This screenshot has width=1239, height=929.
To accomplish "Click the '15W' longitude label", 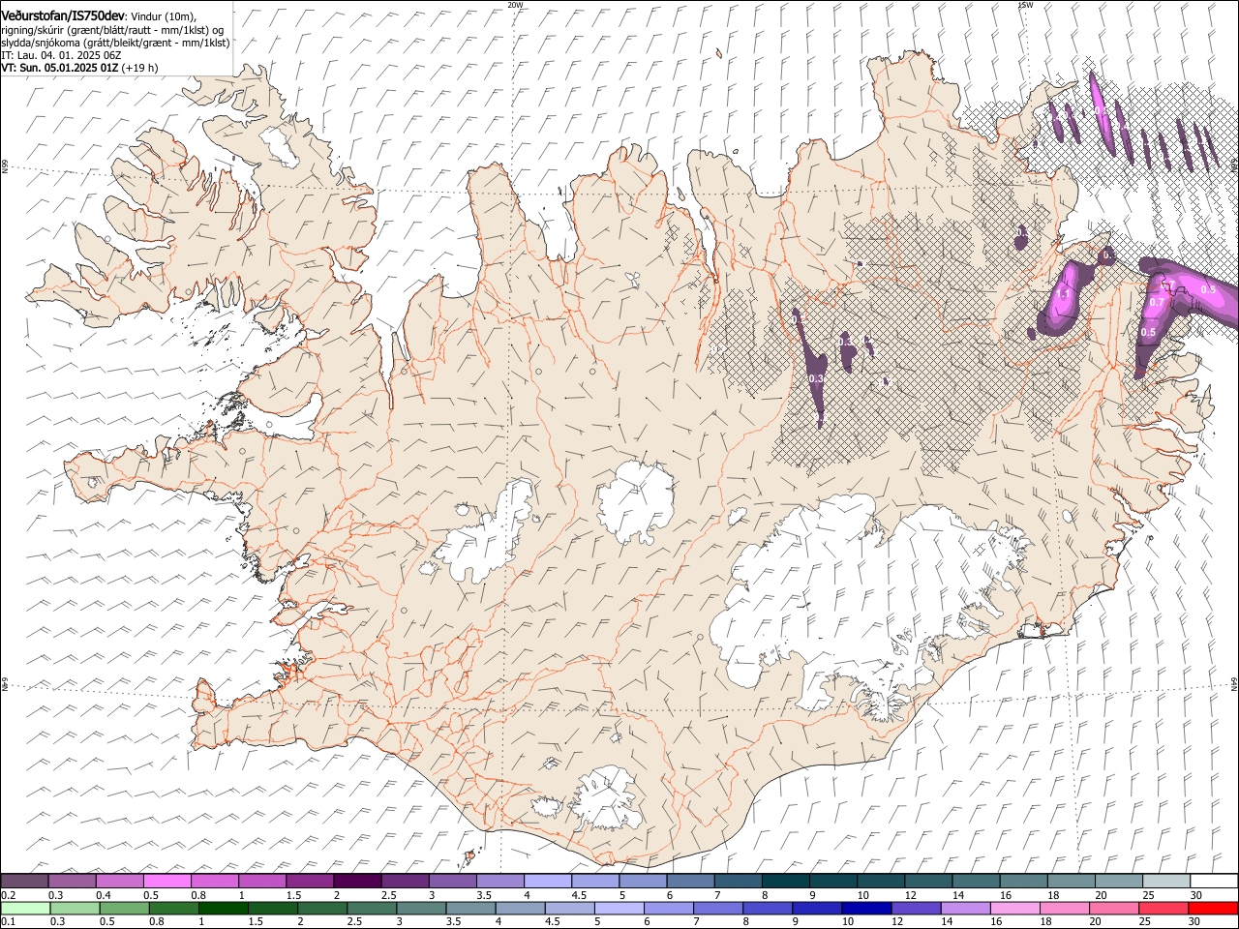I will pos(1025,4).
